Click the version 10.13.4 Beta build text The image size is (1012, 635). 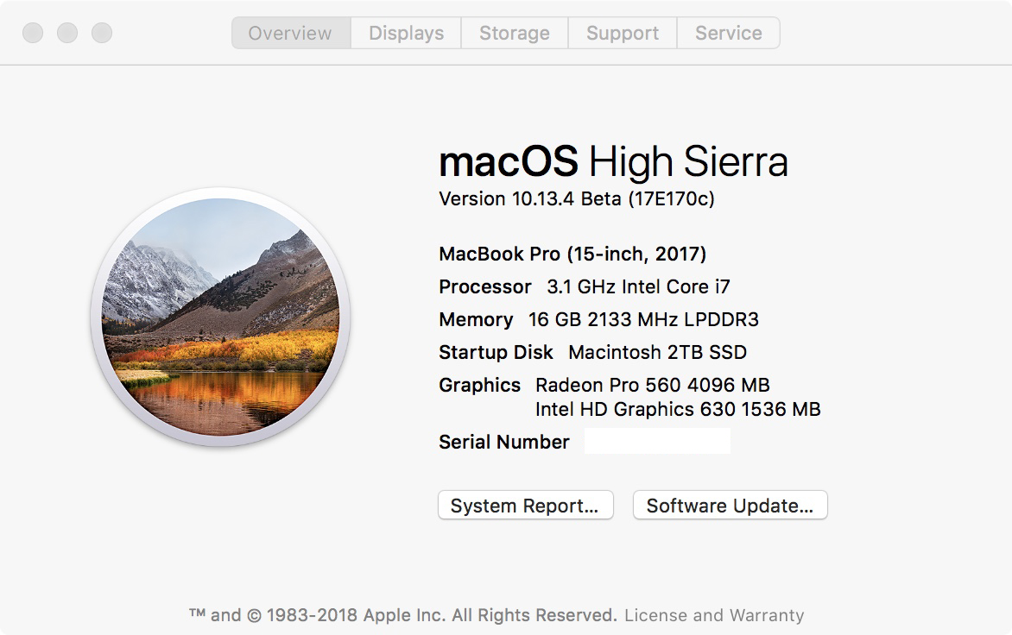click(x=577, y=198)
